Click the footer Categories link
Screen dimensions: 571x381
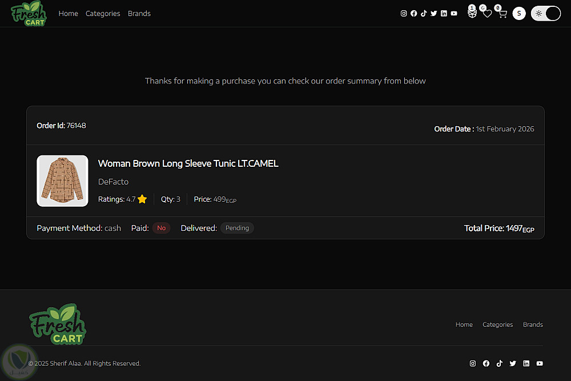tap(498, 324)
